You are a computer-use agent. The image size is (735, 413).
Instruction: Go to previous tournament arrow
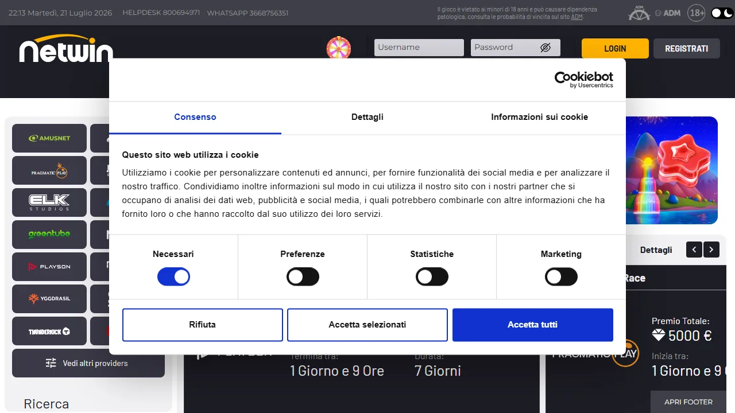pos(694,250)
